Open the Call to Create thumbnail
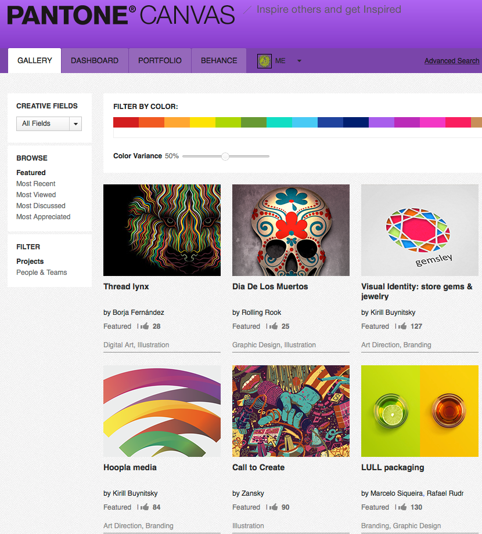Viewport: 482px width, 534px height. pos(291,411)
